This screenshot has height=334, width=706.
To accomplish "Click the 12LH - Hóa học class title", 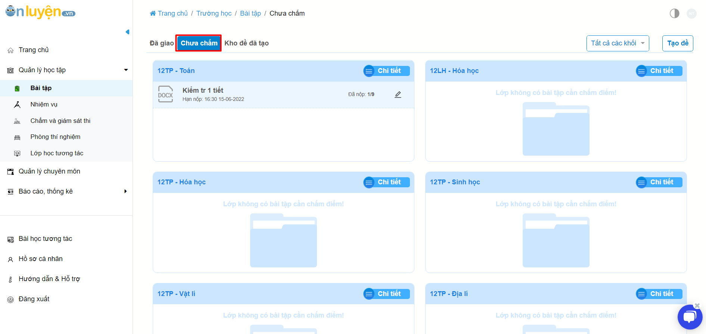I will [454, 71].
